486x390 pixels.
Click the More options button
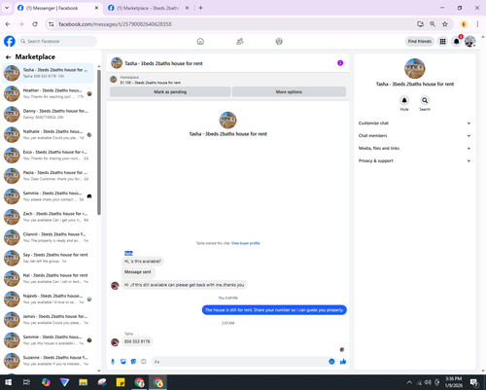(289, 91)
